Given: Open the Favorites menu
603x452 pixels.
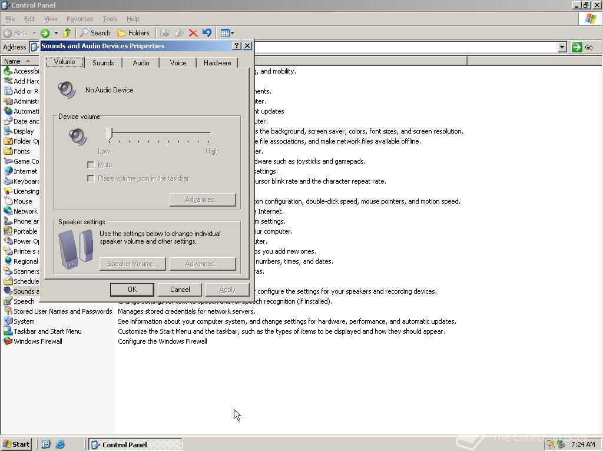Looking at the screenshot, I should point(79,19).
